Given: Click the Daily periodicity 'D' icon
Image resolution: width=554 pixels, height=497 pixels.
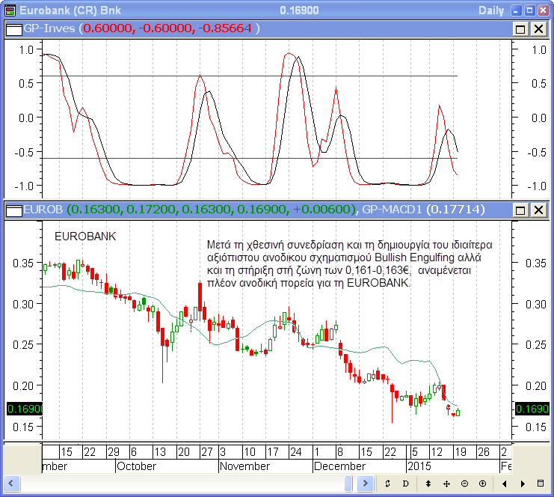Looking at the screenshot, I should coord(406,484).
